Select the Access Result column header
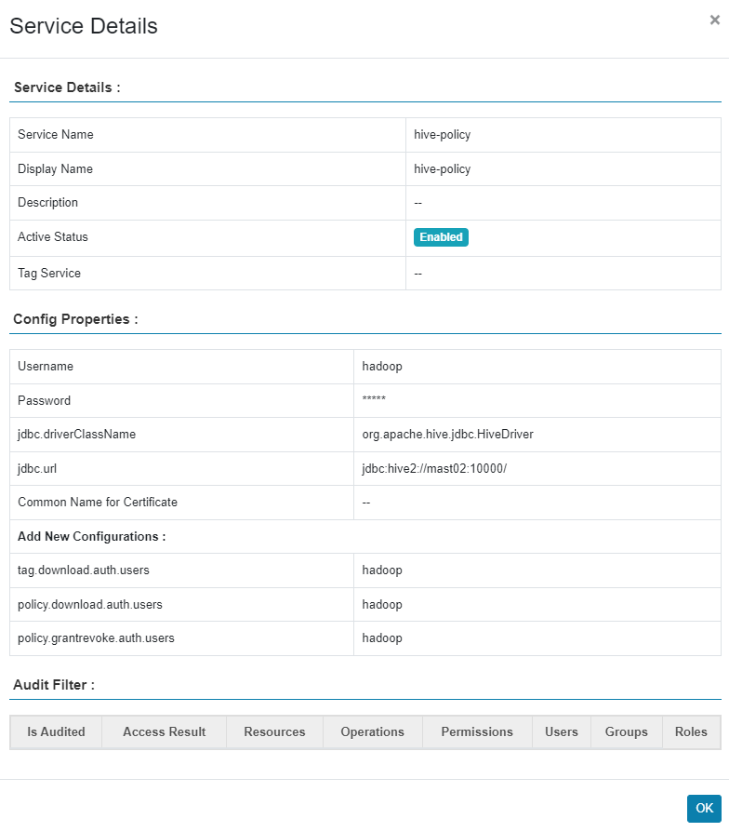 [x=165, y=731]
